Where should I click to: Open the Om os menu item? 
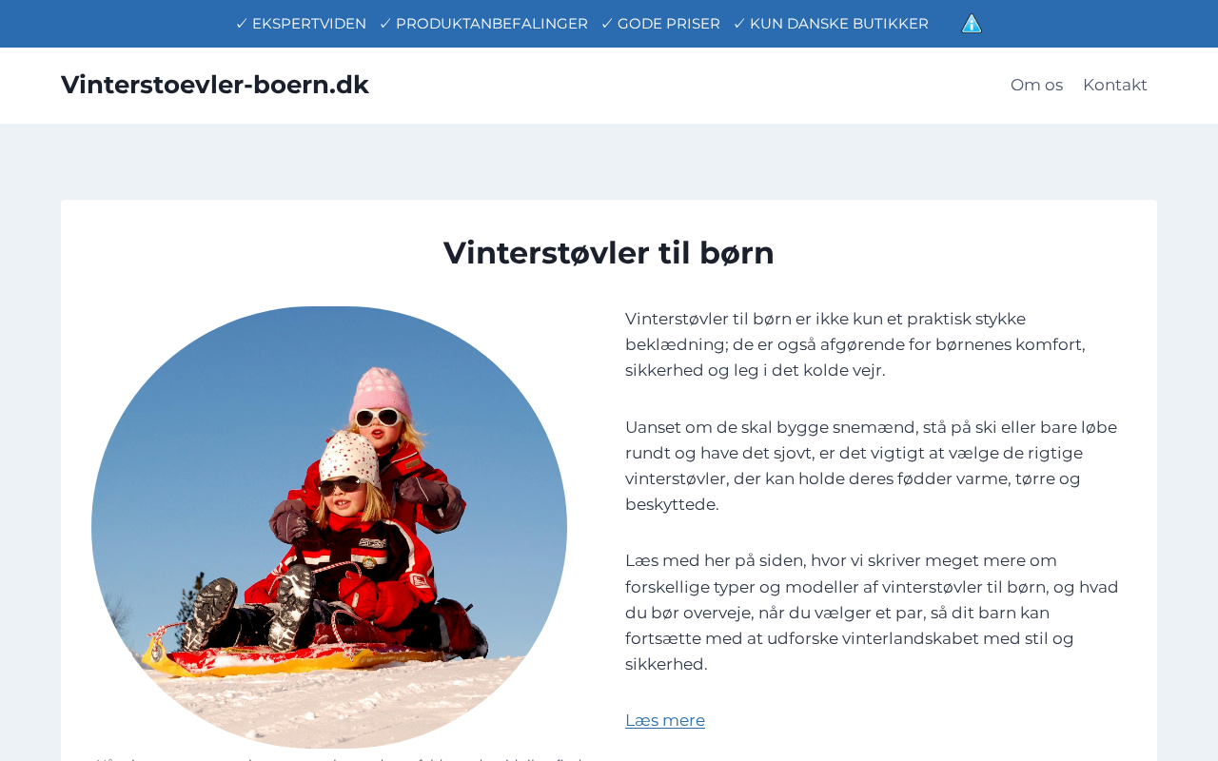pyautogui.click(x=1036, y=85)
